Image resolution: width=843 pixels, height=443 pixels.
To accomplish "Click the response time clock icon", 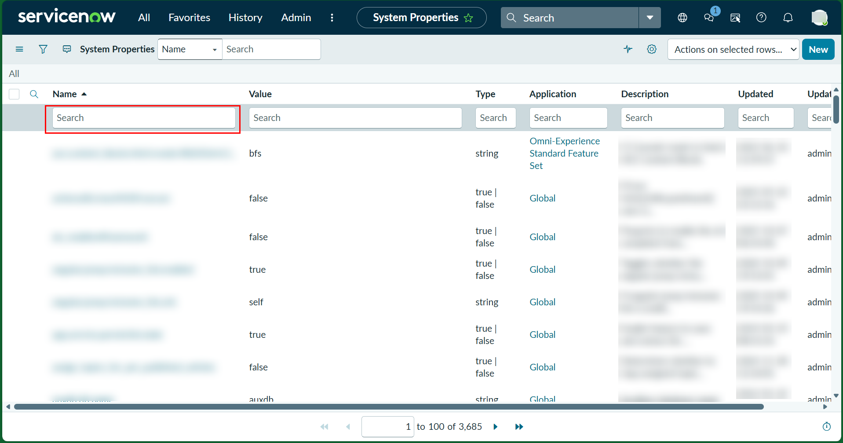I will point(827,426).
